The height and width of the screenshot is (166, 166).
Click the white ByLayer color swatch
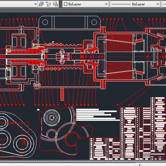(x=66, y=4)
